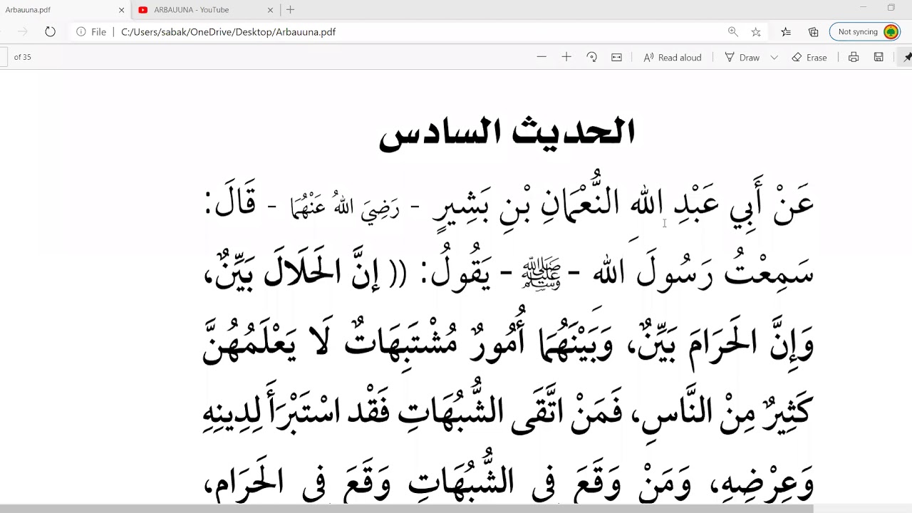Viewport: 912px width, 513px height.
Task: Click the horizontal scrollbar at bottom
Action: click(406, 509)
